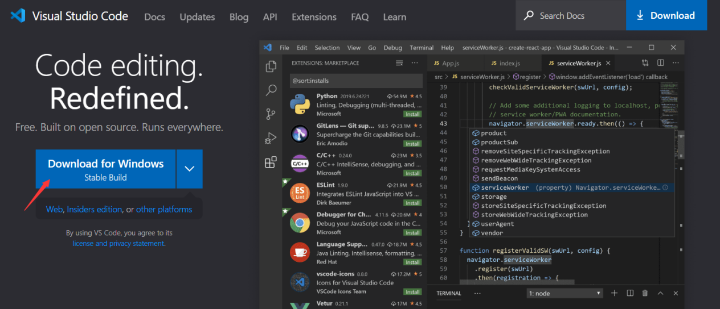
Task: Click the Visual Studio Code logo in site header
Action: click(18, 15)
